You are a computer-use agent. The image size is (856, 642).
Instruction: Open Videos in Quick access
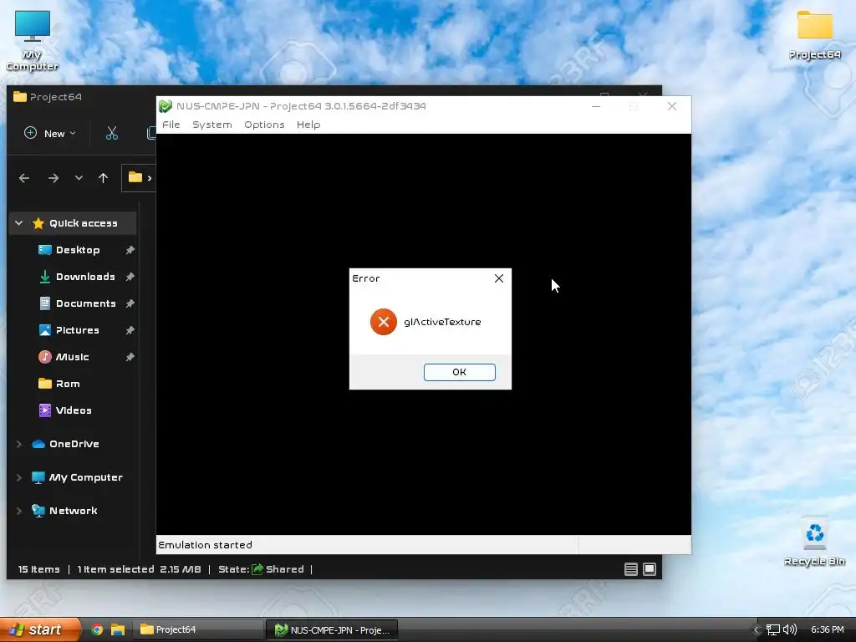pyautogui.click(x=74, y=410)
